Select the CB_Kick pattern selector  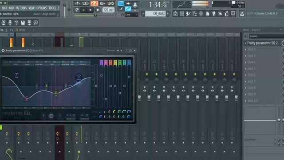click(x=155, y=14)
